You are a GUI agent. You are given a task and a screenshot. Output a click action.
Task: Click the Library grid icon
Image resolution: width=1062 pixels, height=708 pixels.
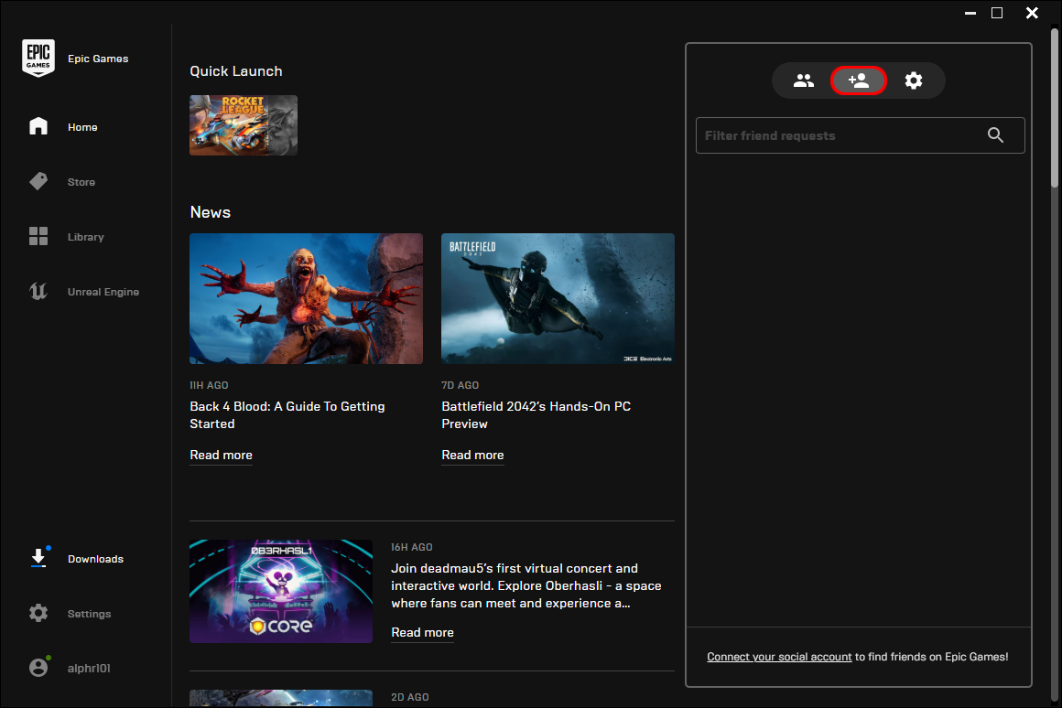click(x=38, y=236)
